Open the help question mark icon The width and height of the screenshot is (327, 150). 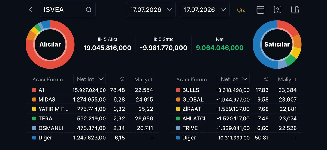[x=277, y=10]
